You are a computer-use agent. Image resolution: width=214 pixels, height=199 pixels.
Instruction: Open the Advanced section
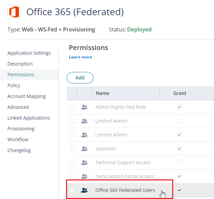pyautogui.click(x=18, y=107)
